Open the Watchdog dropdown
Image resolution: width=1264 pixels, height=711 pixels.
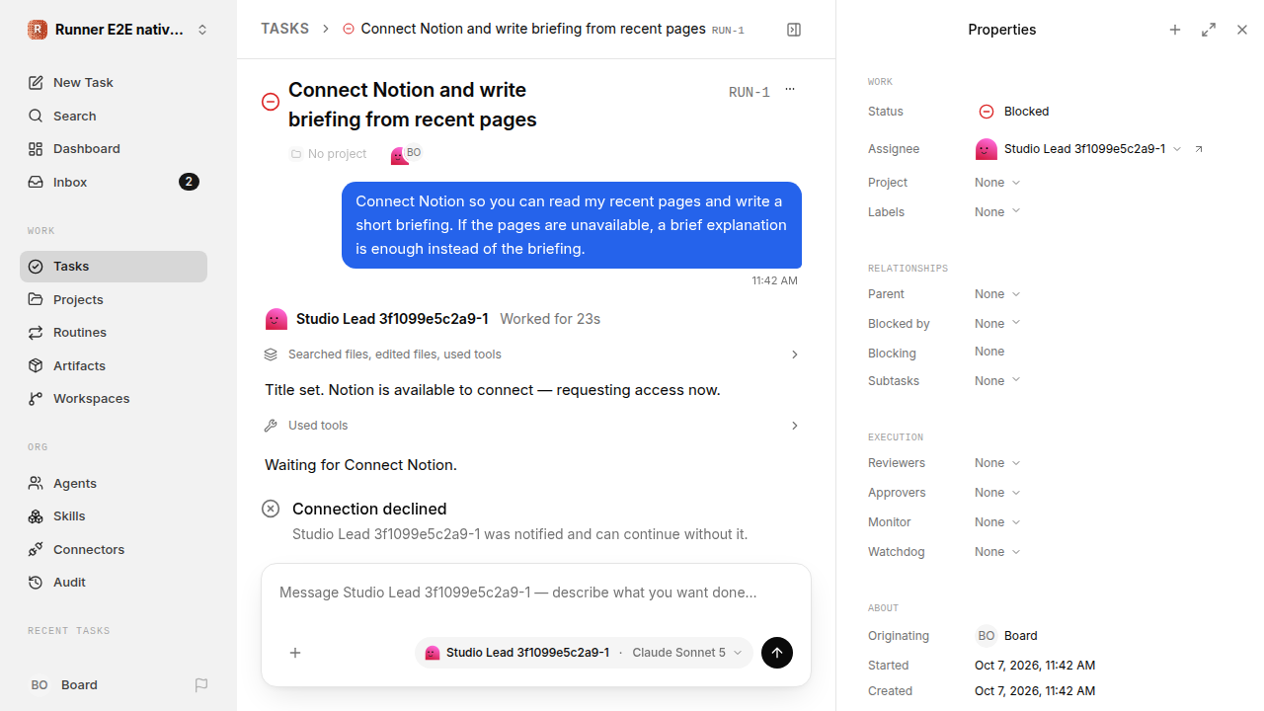coord(997,552)
